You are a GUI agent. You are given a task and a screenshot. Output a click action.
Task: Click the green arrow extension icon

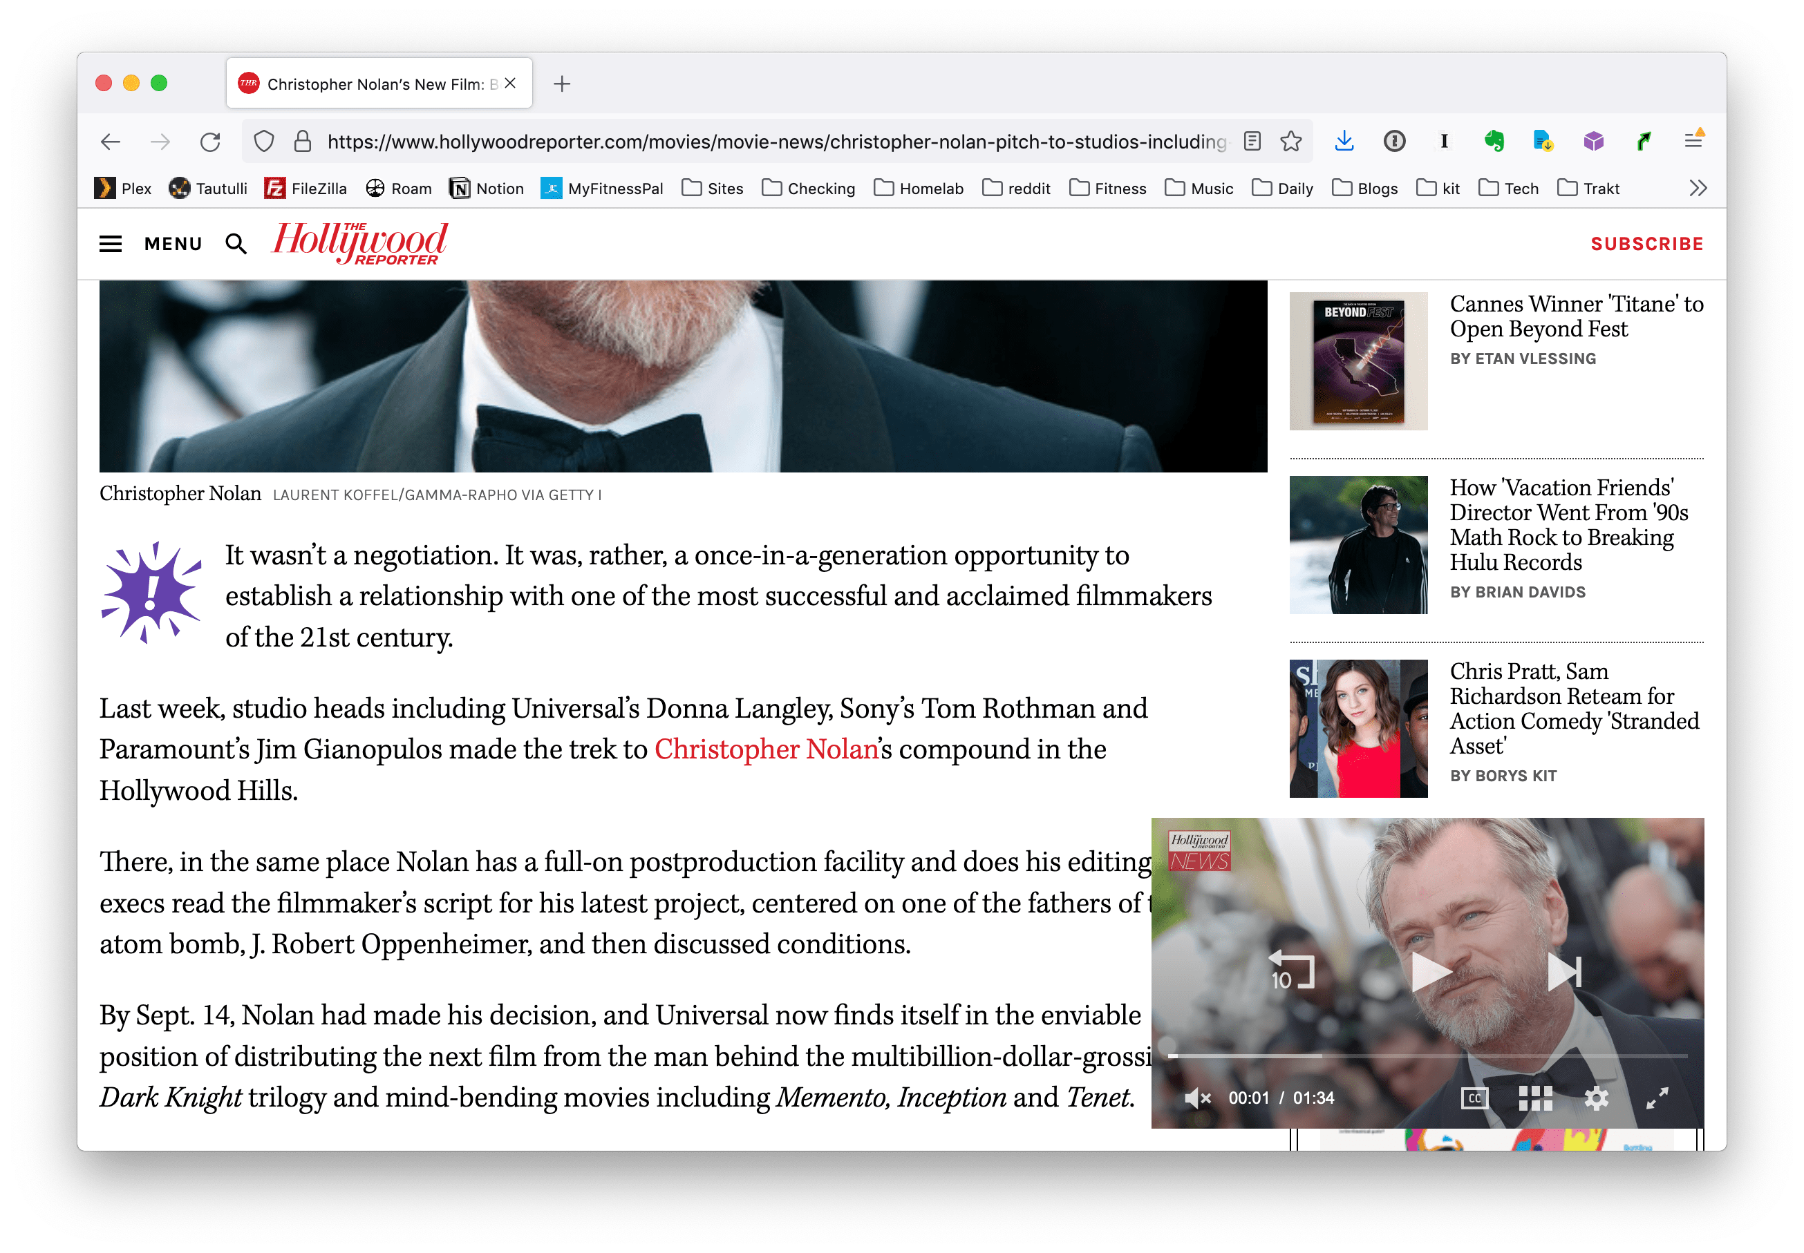point(1643,142)
